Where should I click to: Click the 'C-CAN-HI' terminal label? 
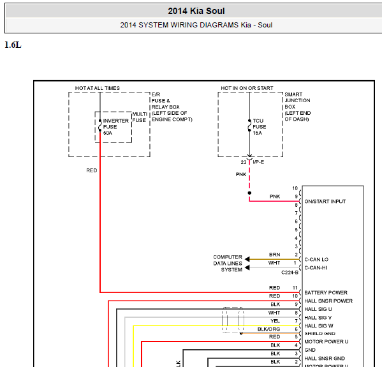316,268
